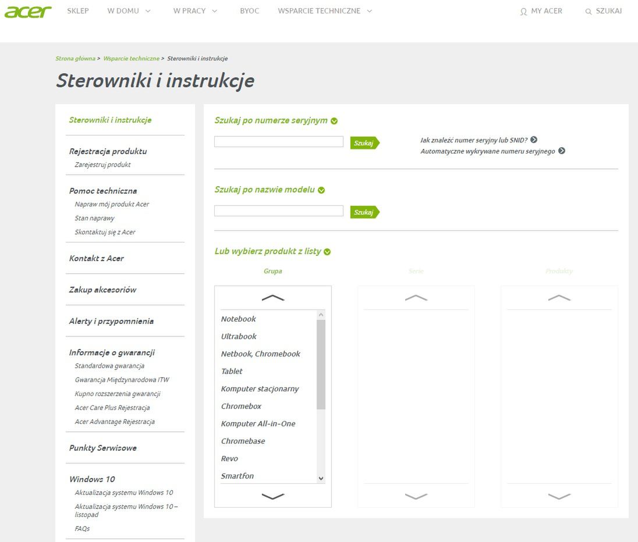Click the up chevron in Serie column
Viewport: 638px width, 542px height.
pos(416,298)
